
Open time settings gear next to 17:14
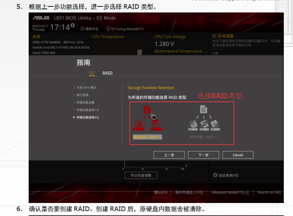73,25
